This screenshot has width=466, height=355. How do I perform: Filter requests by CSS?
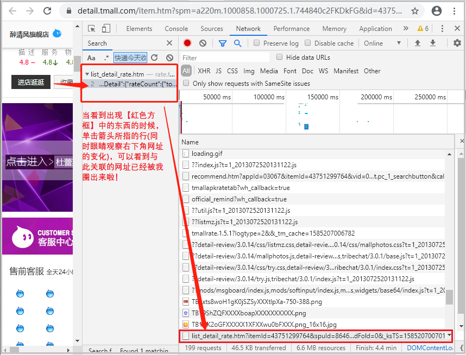pyautogui.click(x=232, y=71)
